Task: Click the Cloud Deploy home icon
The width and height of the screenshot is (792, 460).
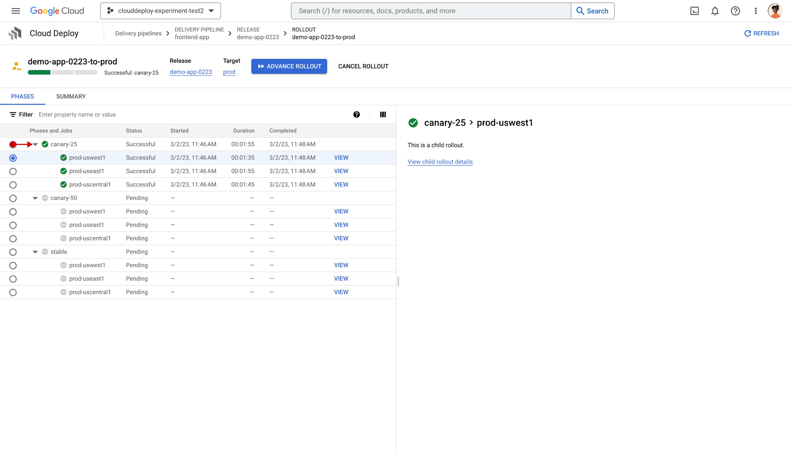Action: click(x=15, y=33)
